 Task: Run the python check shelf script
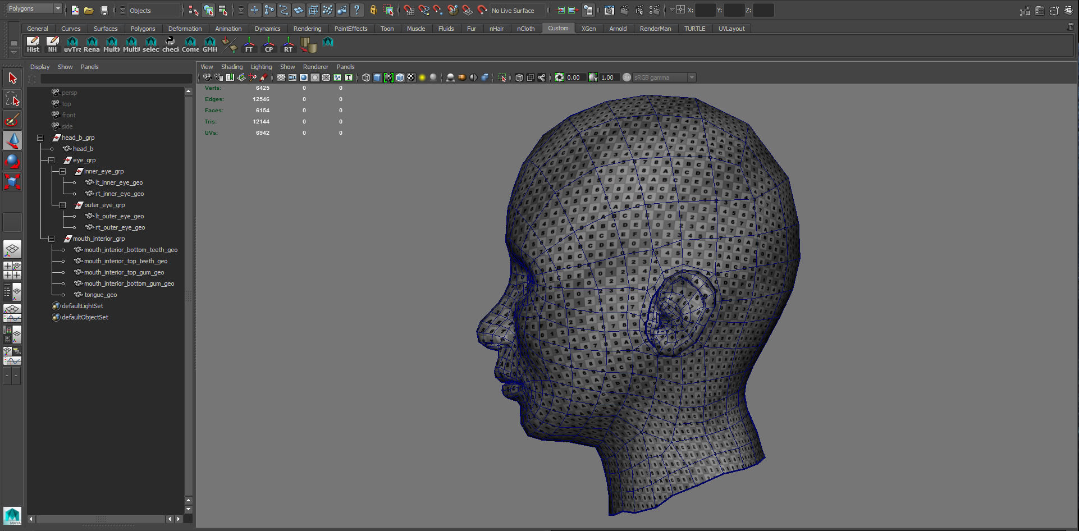point(170,44)
